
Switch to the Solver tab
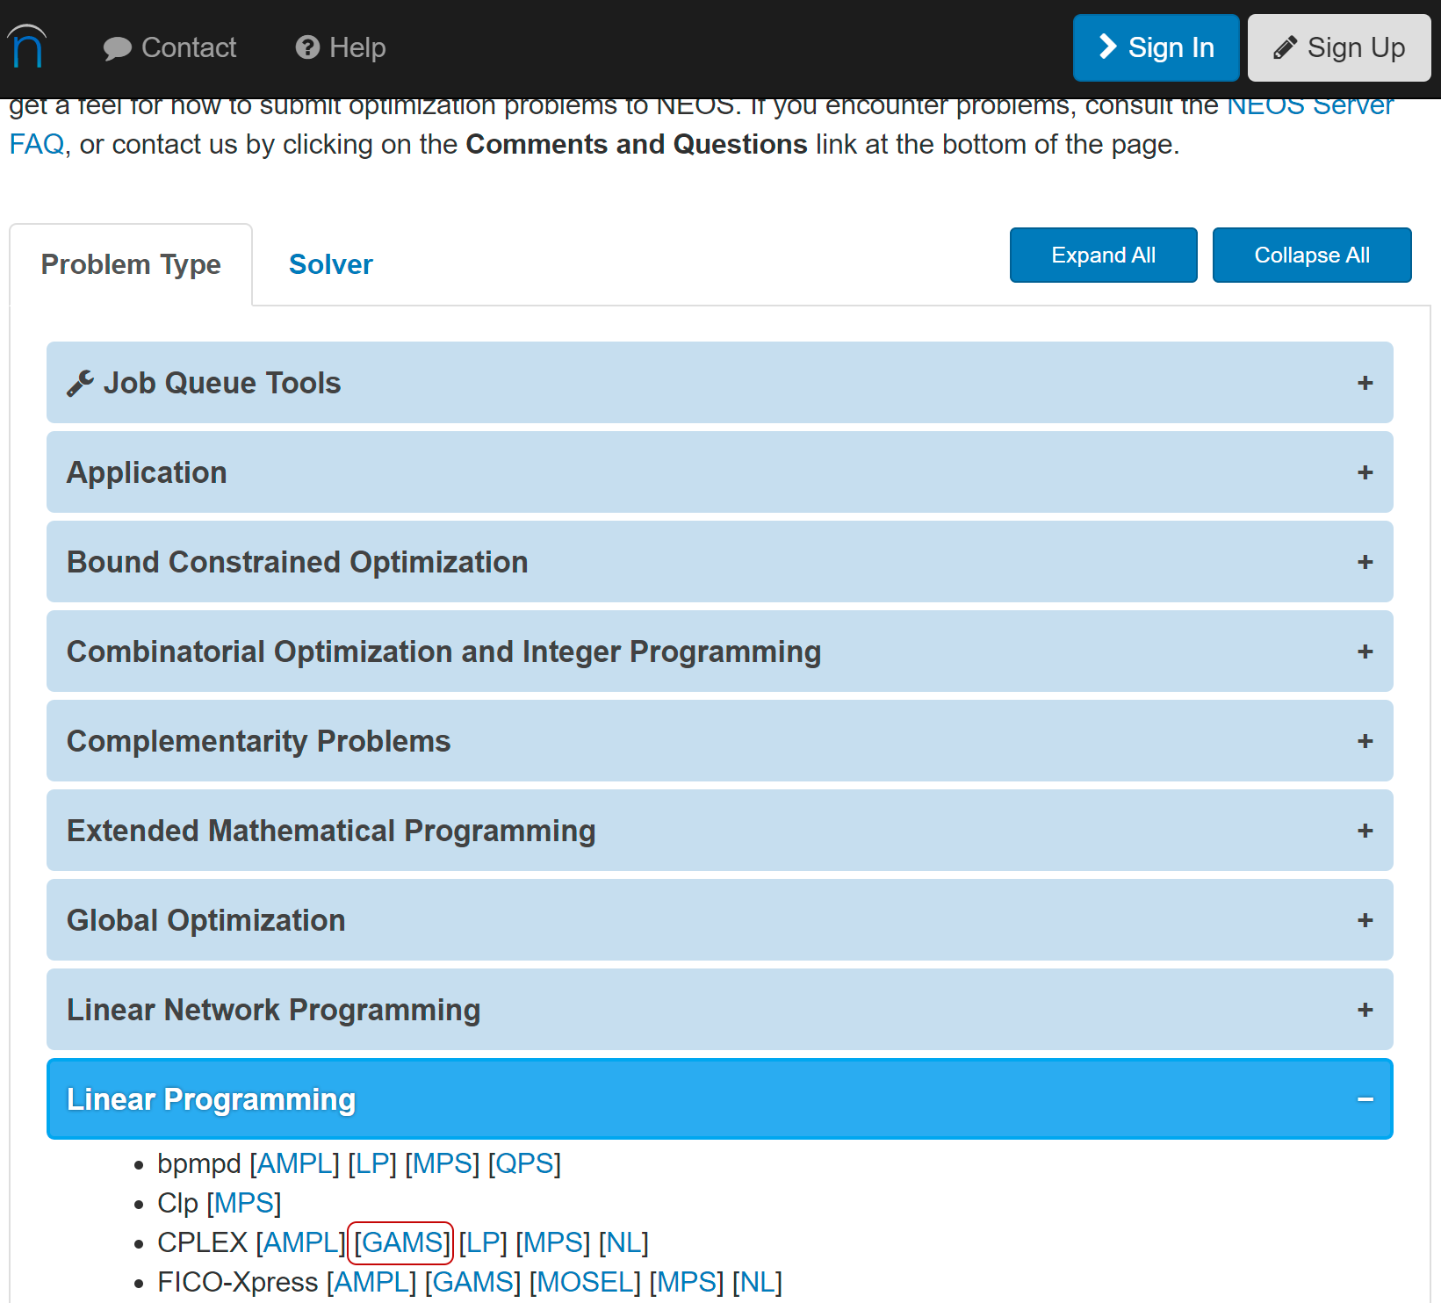pyautogui.click(x=331, y=264)
